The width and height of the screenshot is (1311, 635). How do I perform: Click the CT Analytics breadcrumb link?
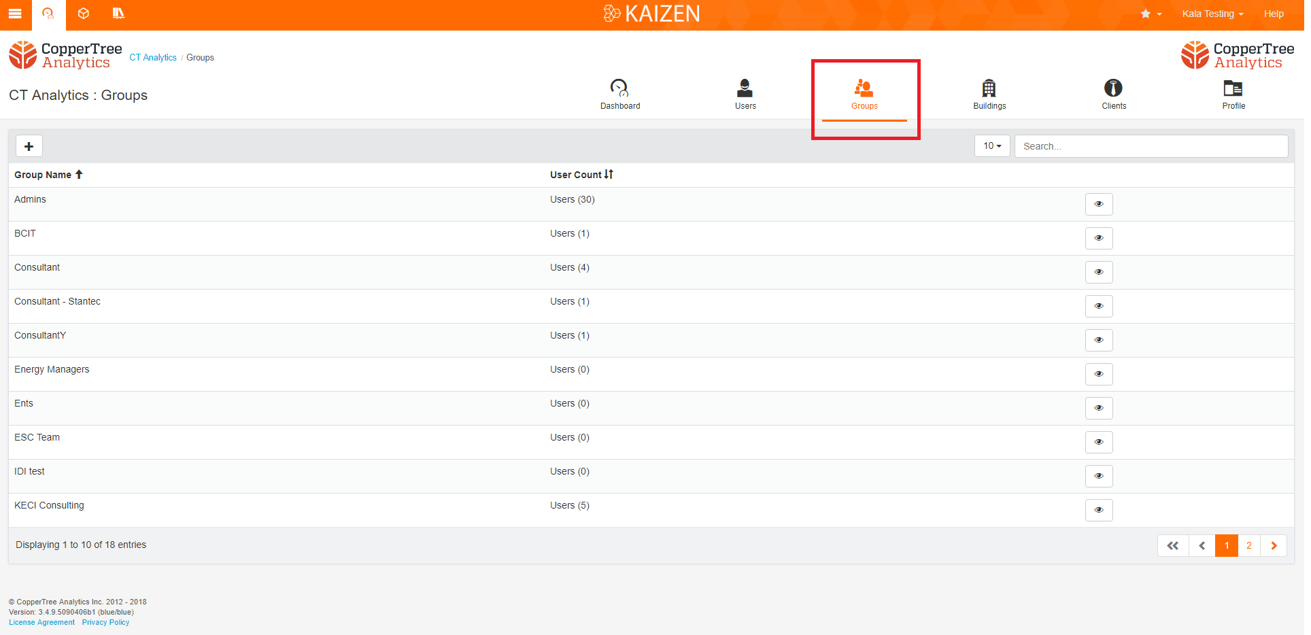[x=153, y=58]
